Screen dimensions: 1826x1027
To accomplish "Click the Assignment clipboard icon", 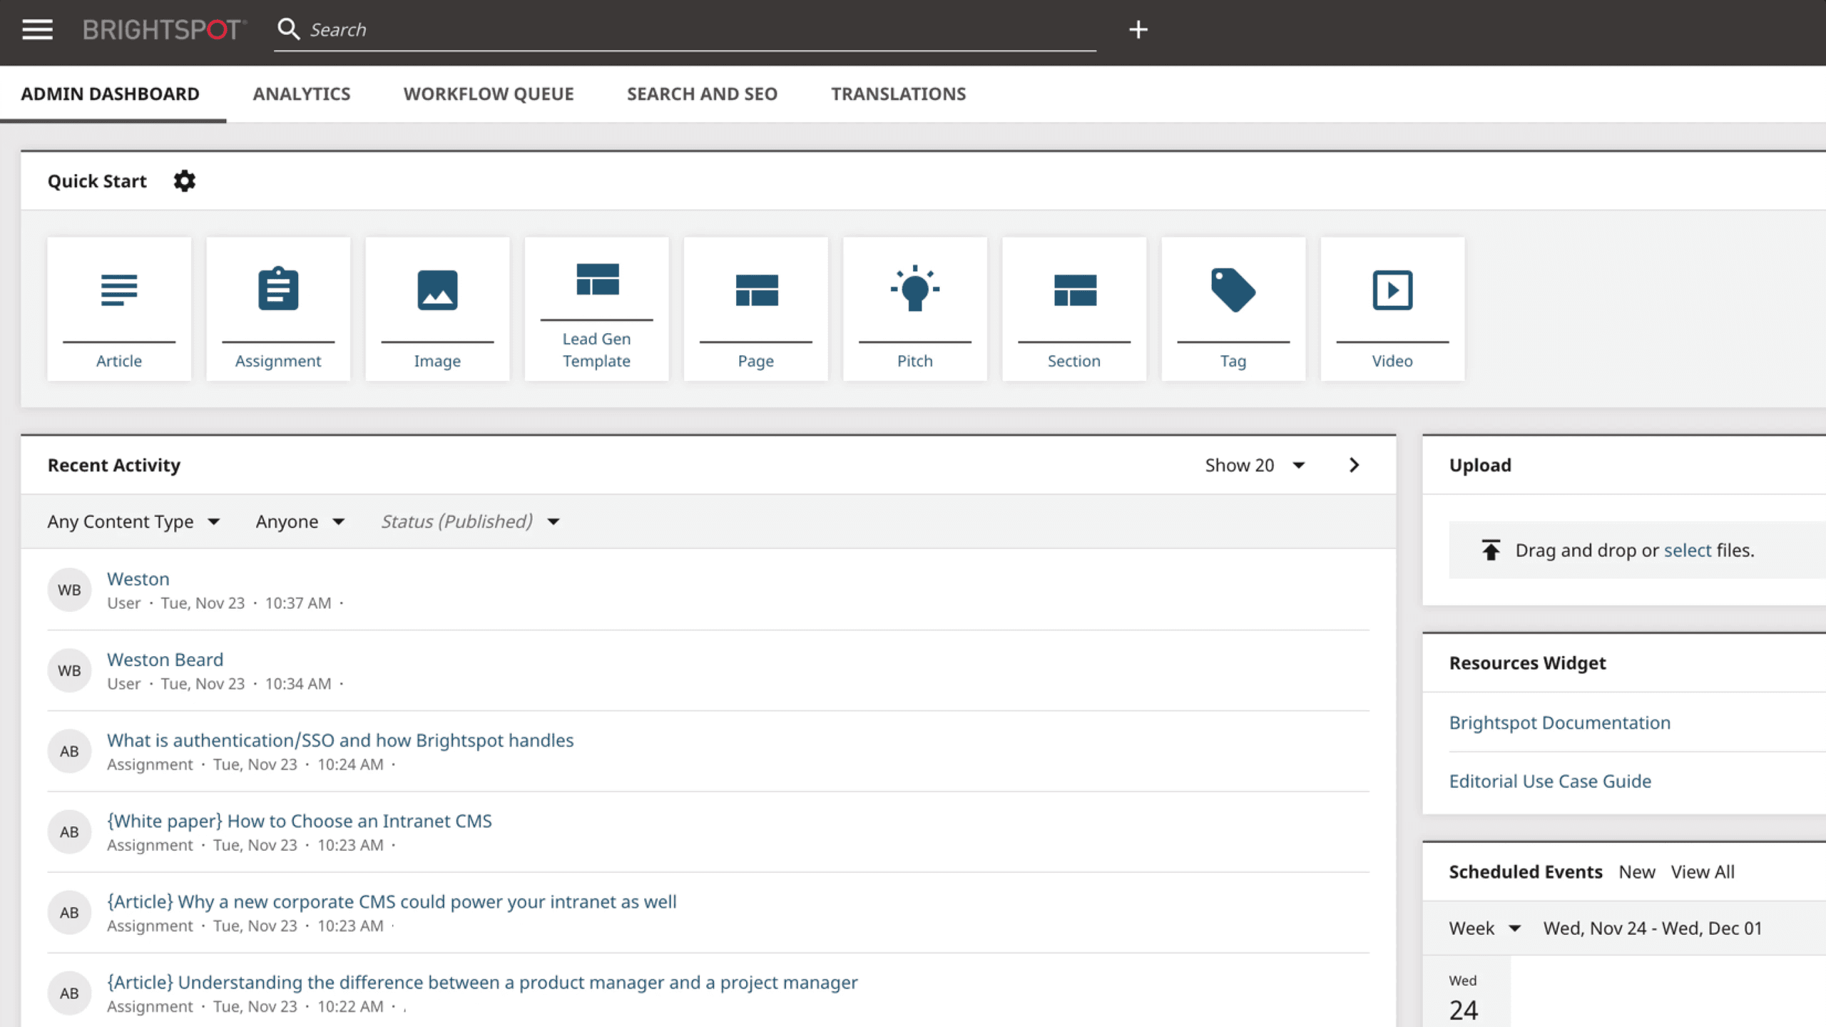I will [278, 290].
